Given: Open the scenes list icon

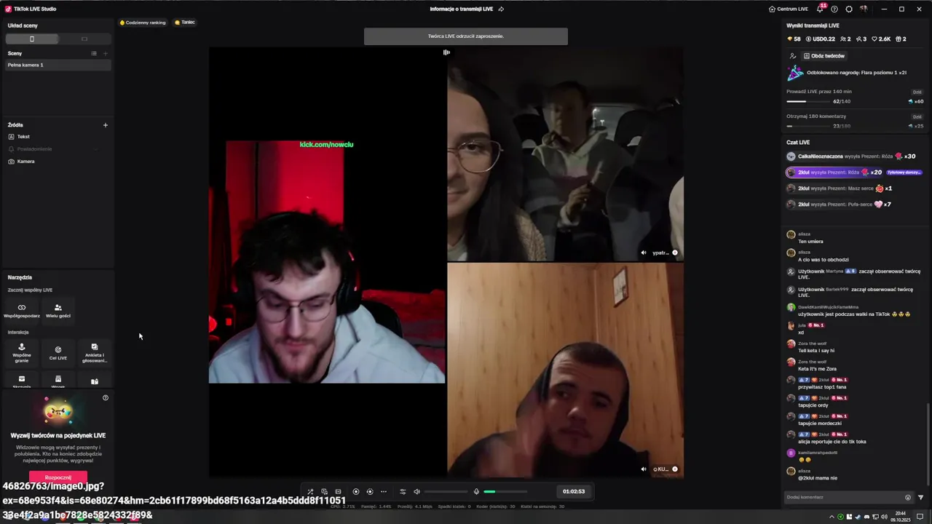Looking at the screenshot, I should coord(93,53).
